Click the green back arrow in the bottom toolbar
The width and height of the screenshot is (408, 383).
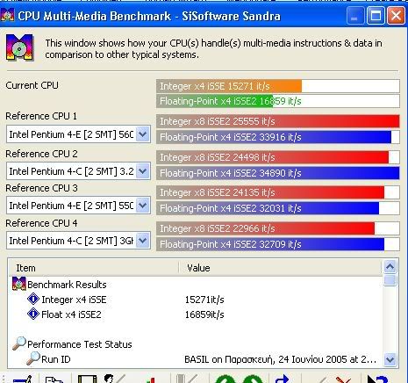(225, 379)
